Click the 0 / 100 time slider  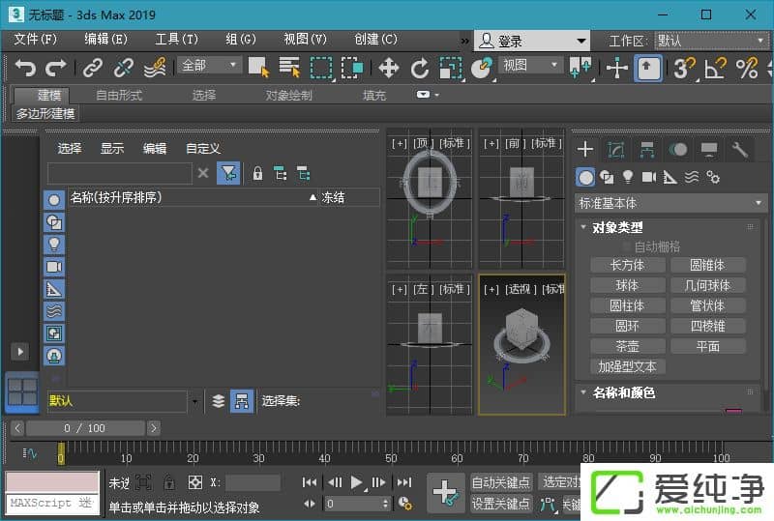tap(85, 428)
